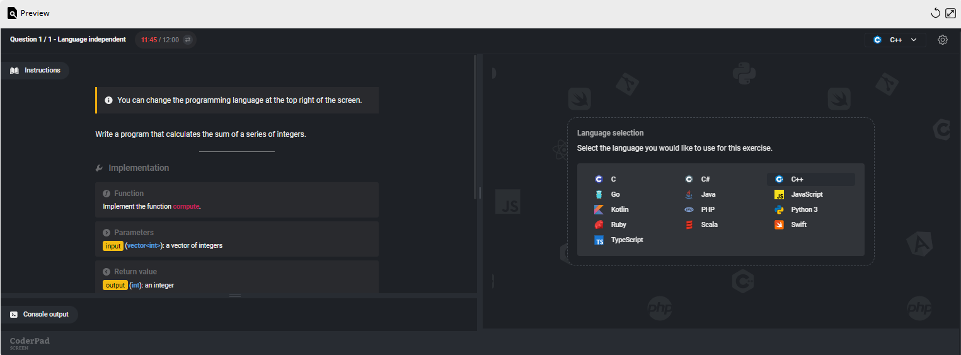Open the settings gear icon
The width and height of the screenshot is (961, 355).
(x=943, y=40)
